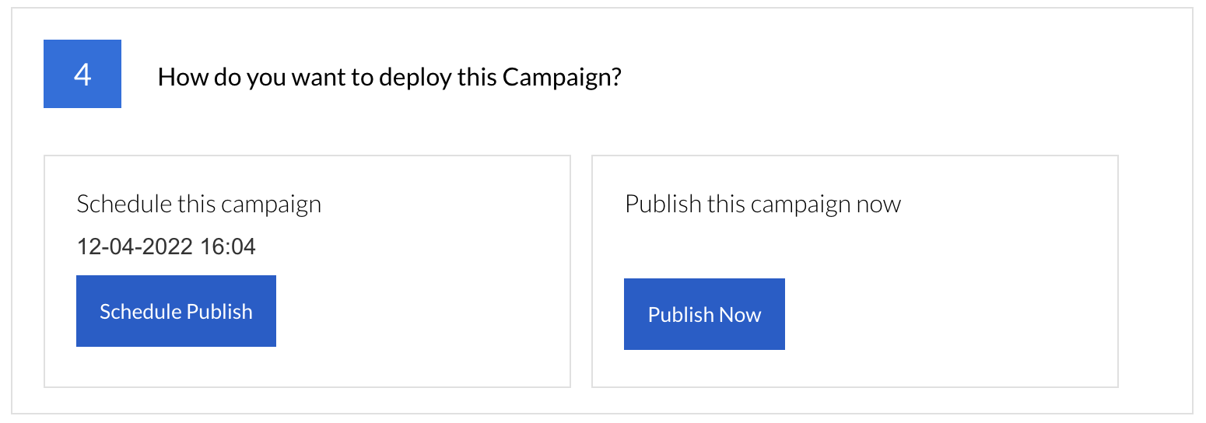Click the Schedule Publish button

(176, 311)
